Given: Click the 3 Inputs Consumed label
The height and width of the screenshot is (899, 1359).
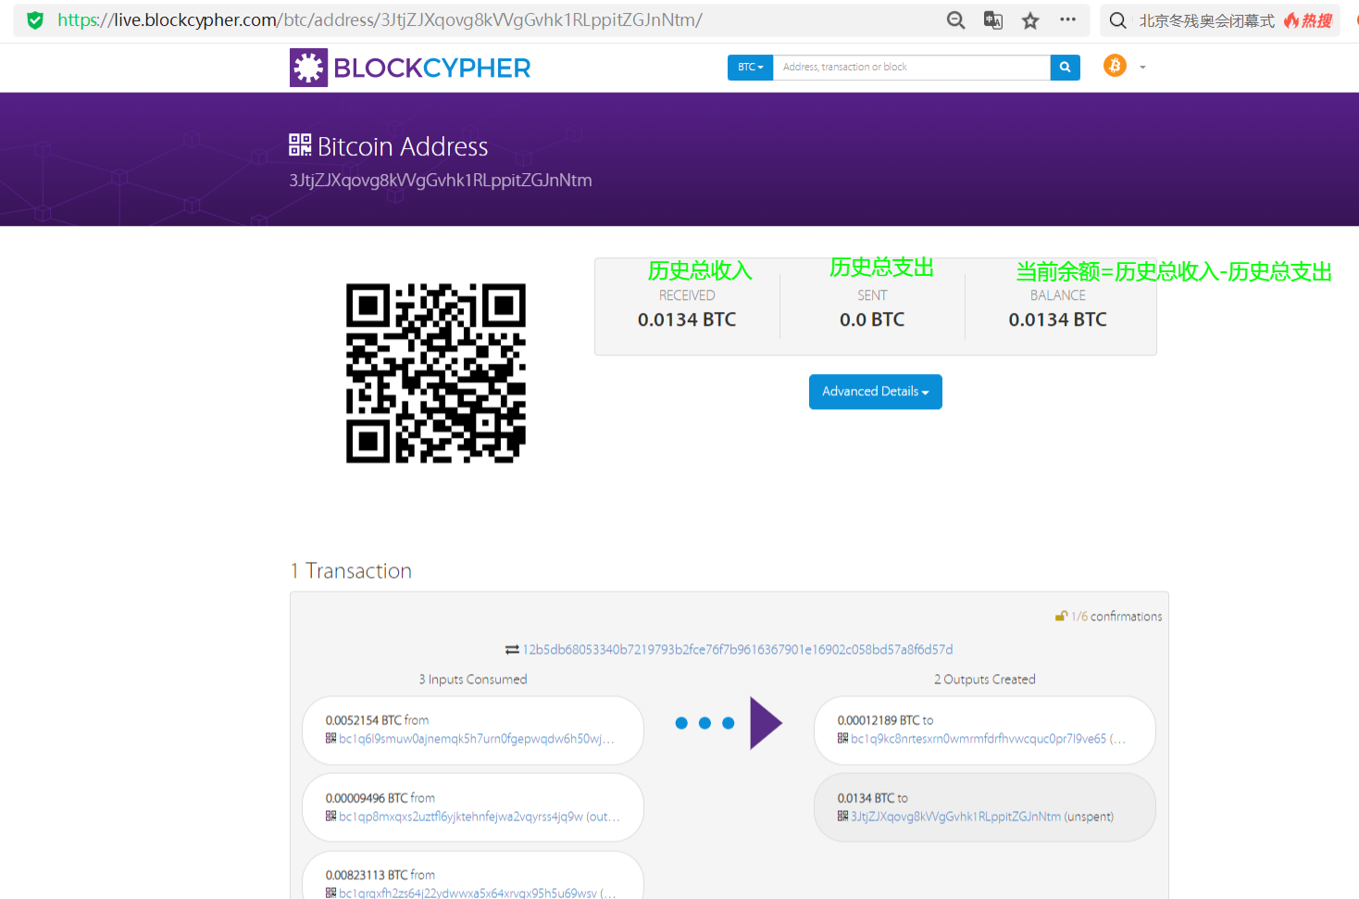Looking at the screenshot, I should pos(473,680).
